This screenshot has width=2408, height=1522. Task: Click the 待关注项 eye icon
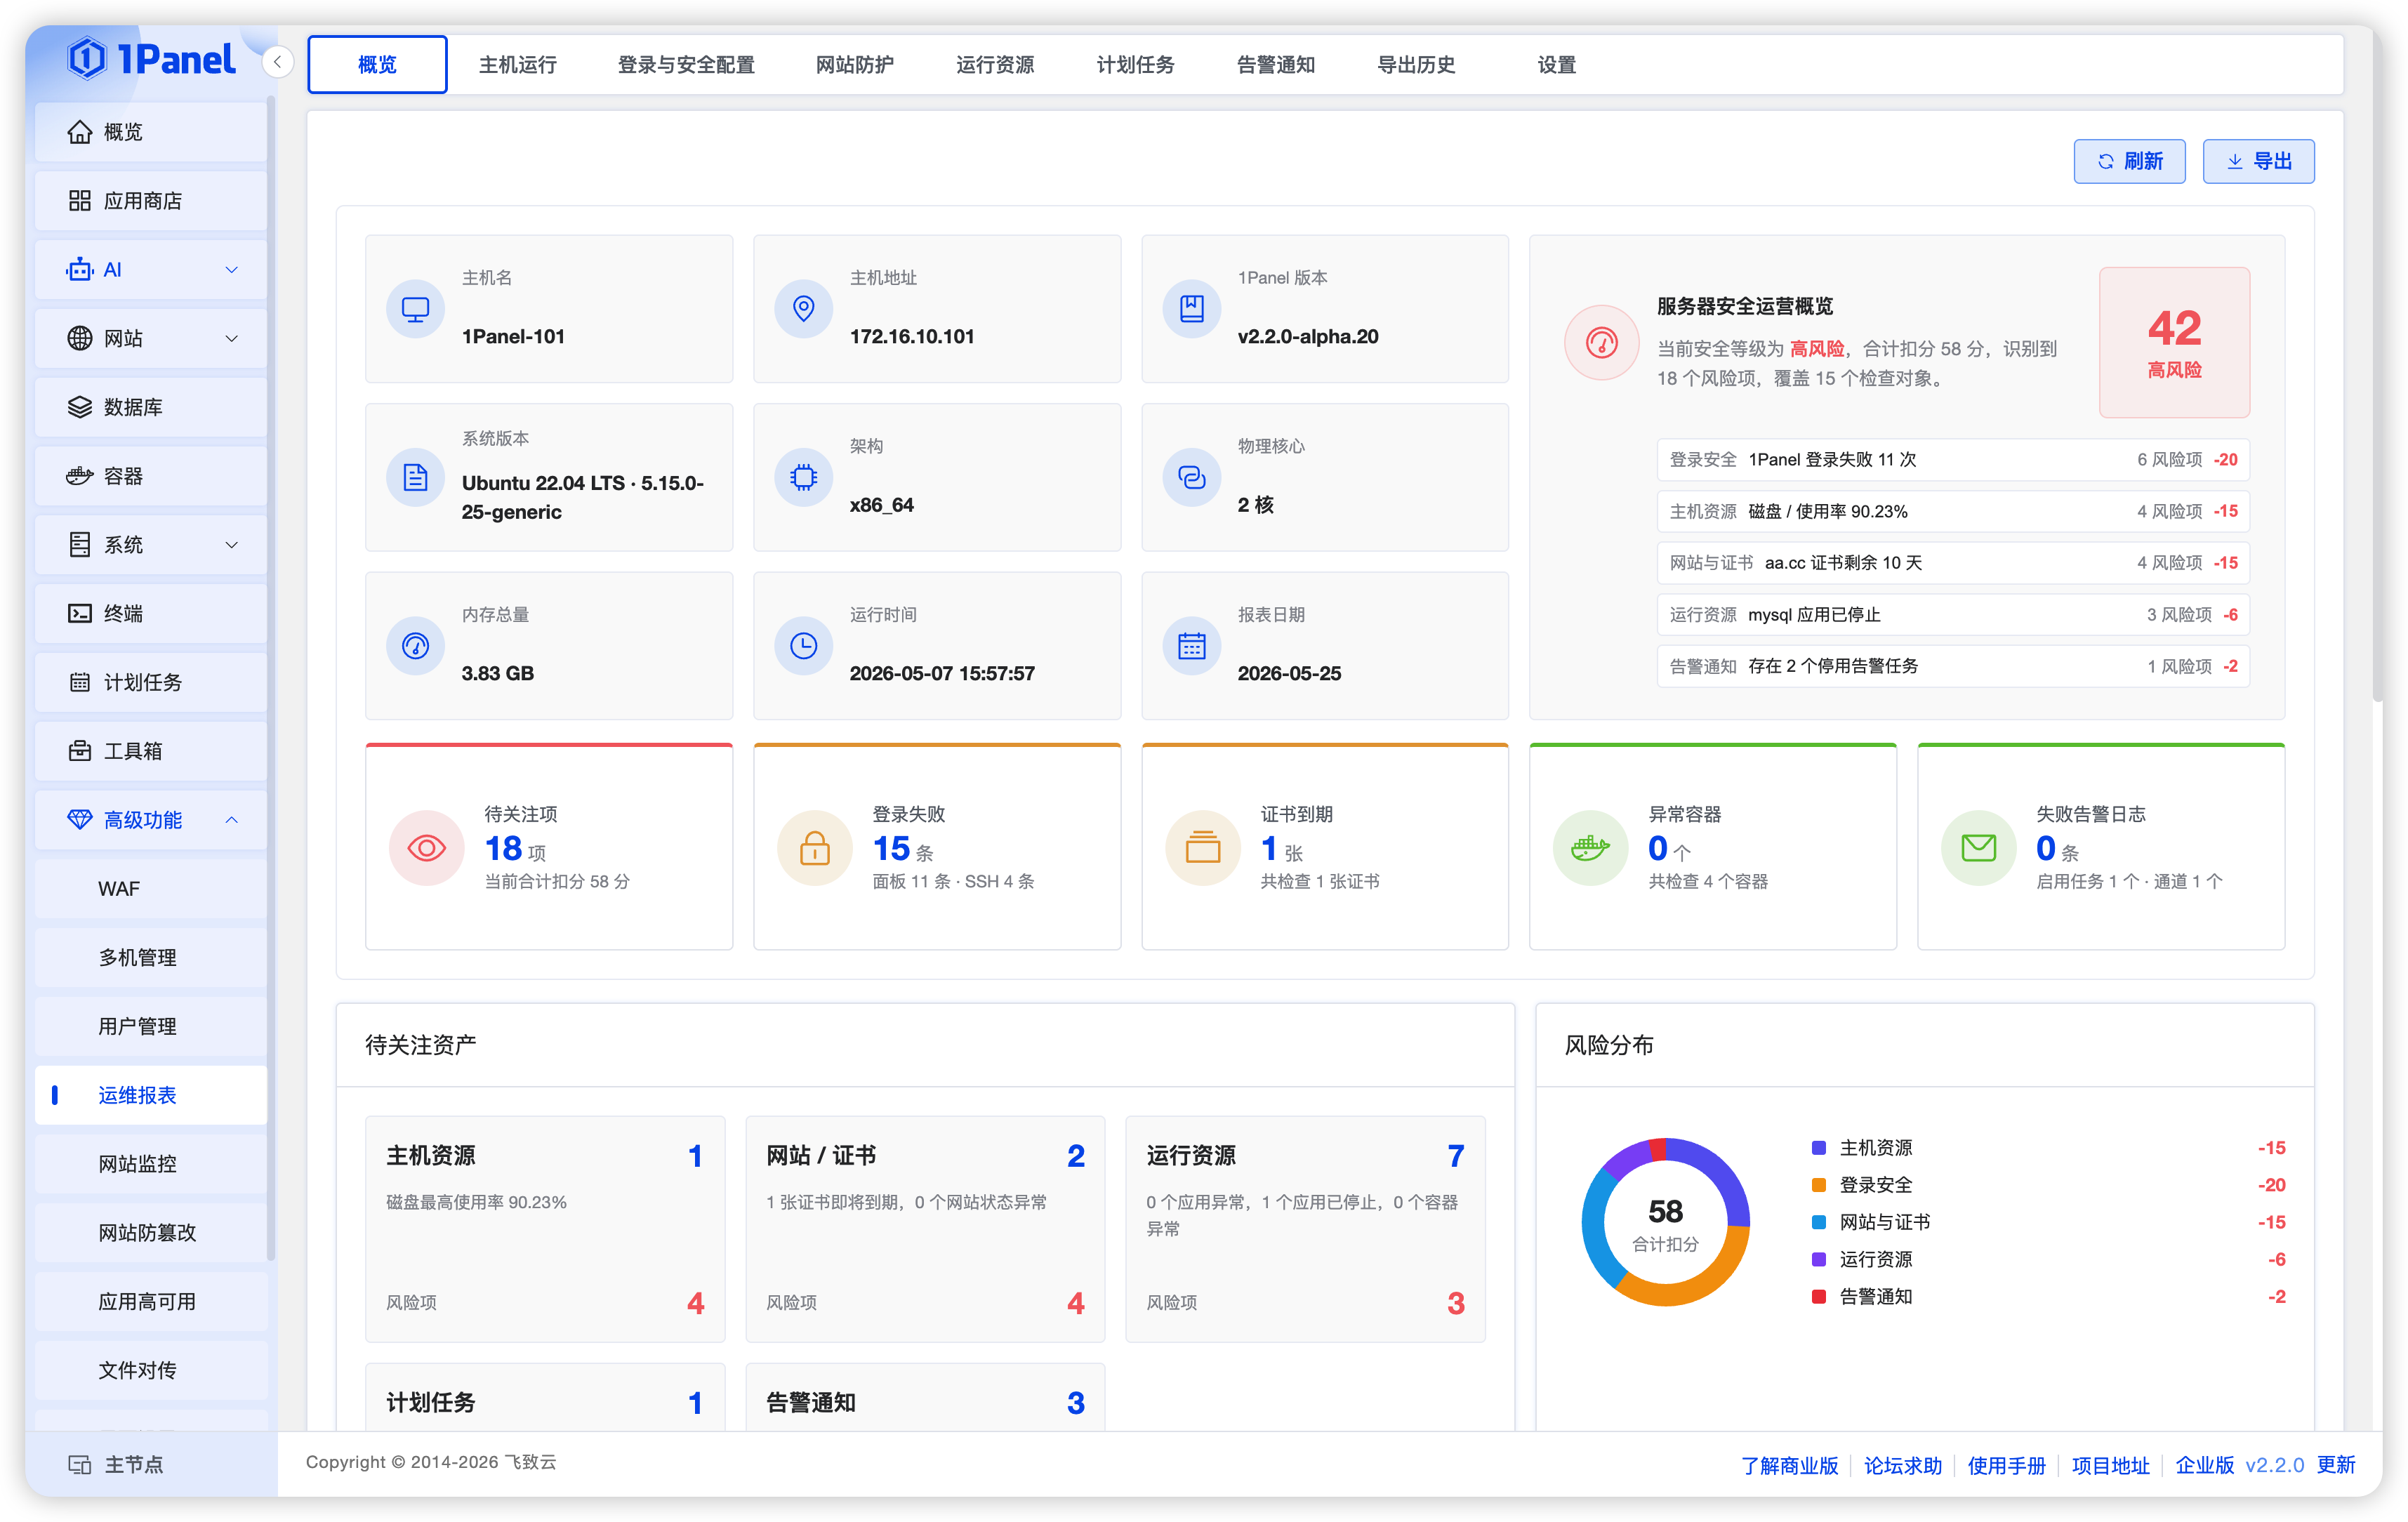pos(427,848)
